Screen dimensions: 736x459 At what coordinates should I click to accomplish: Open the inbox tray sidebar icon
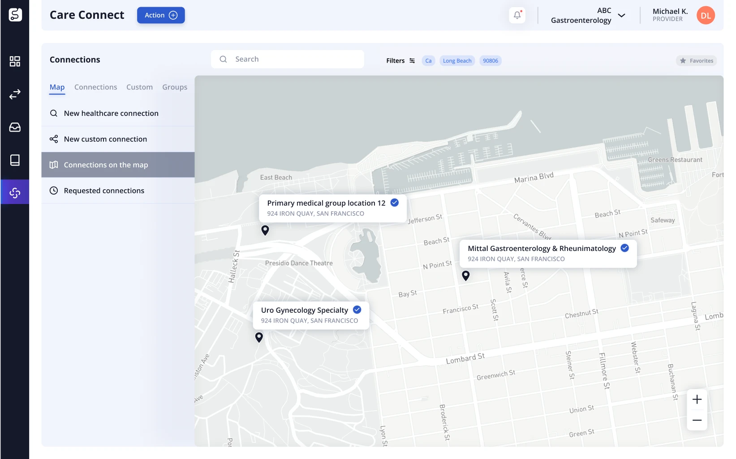15,127
